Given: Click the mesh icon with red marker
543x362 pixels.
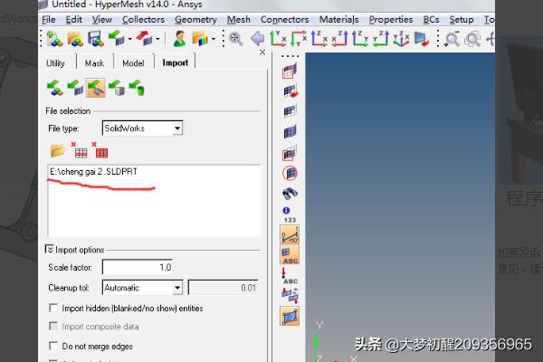Looking at the screenshot, I should 291,90.
